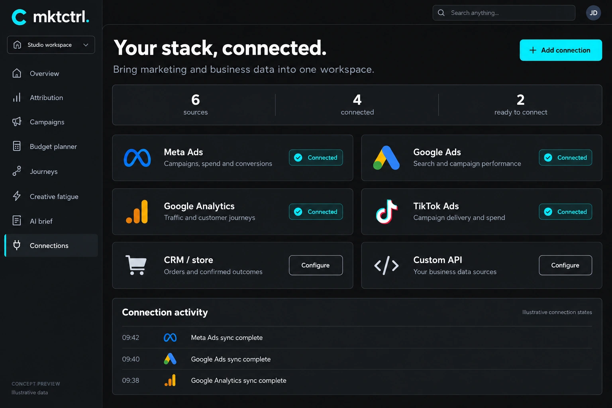The height and width of the screenshot is (408, 612).
Task: Click the search magnifier icon
Action: [441, 13]
